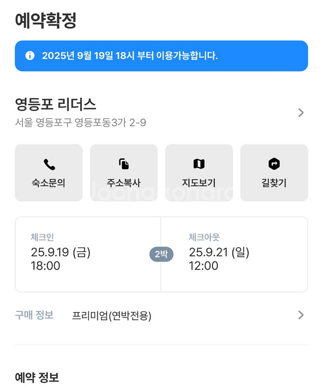Tap the phone icon for 숙소문의
323x387 pixels.
(49, 164)
